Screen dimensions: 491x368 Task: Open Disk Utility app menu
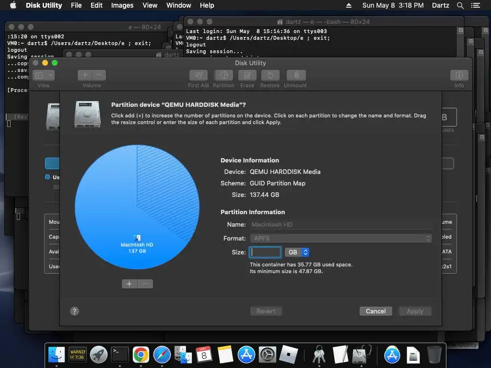44,5
